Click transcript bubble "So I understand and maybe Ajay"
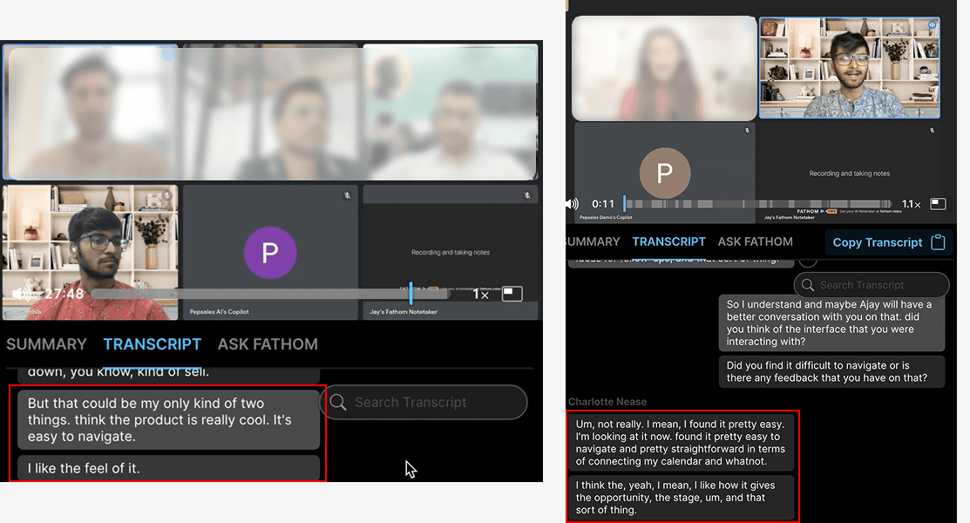Image resolution: width=970 pixels, height=523 pixels. click(x=831, y=323)
